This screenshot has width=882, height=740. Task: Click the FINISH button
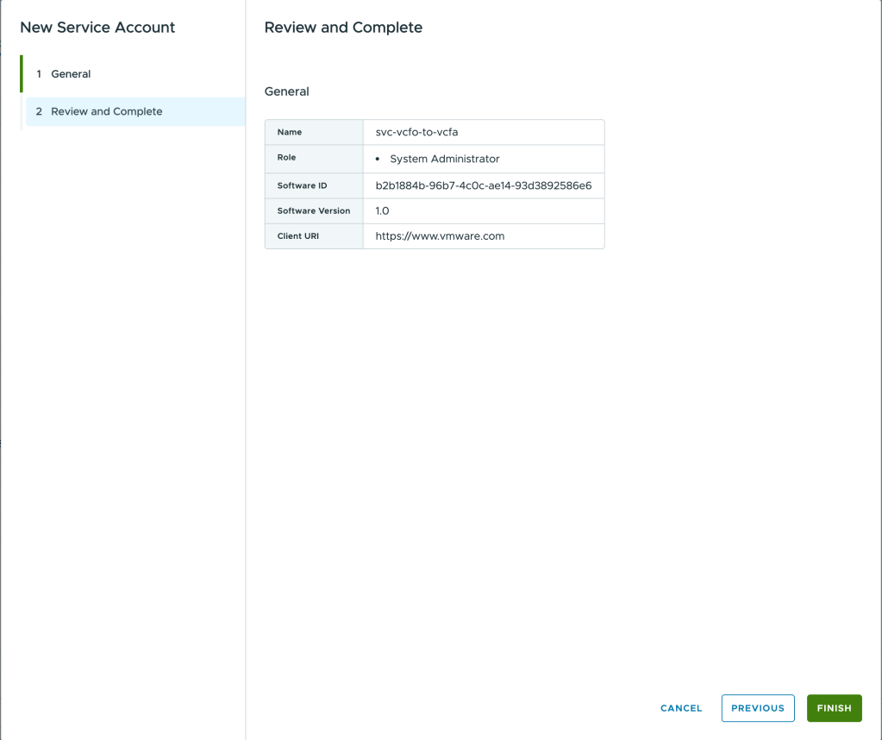(x=834, y=708)
